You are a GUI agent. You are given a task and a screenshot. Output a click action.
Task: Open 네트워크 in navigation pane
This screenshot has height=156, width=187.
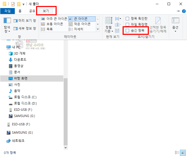tap(15, 141)
